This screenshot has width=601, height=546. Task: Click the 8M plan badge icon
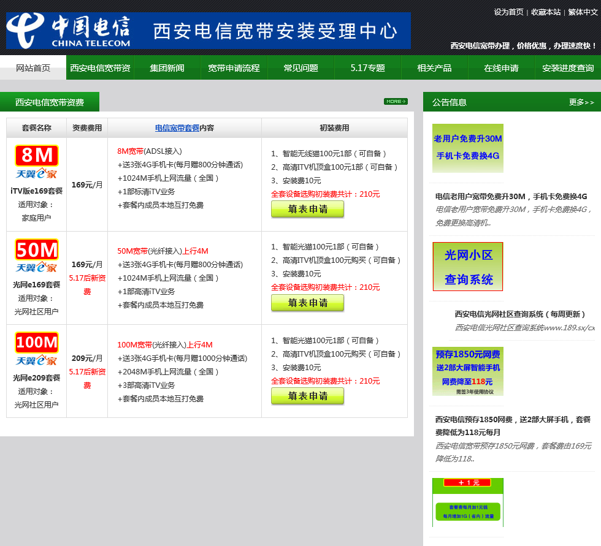[37, 155]
